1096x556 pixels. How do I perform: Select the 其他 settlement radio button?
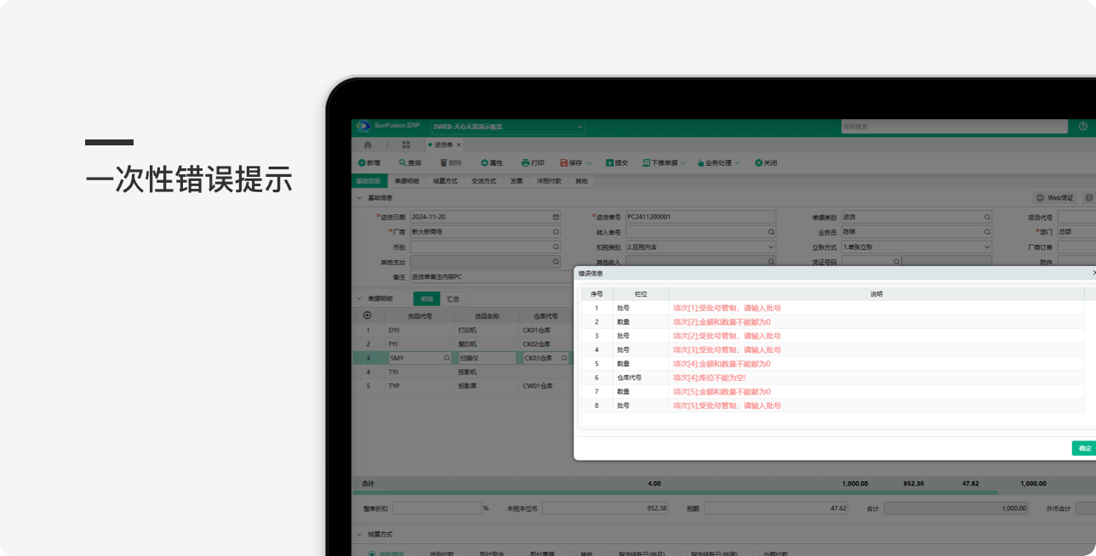(x=573, y=554)
